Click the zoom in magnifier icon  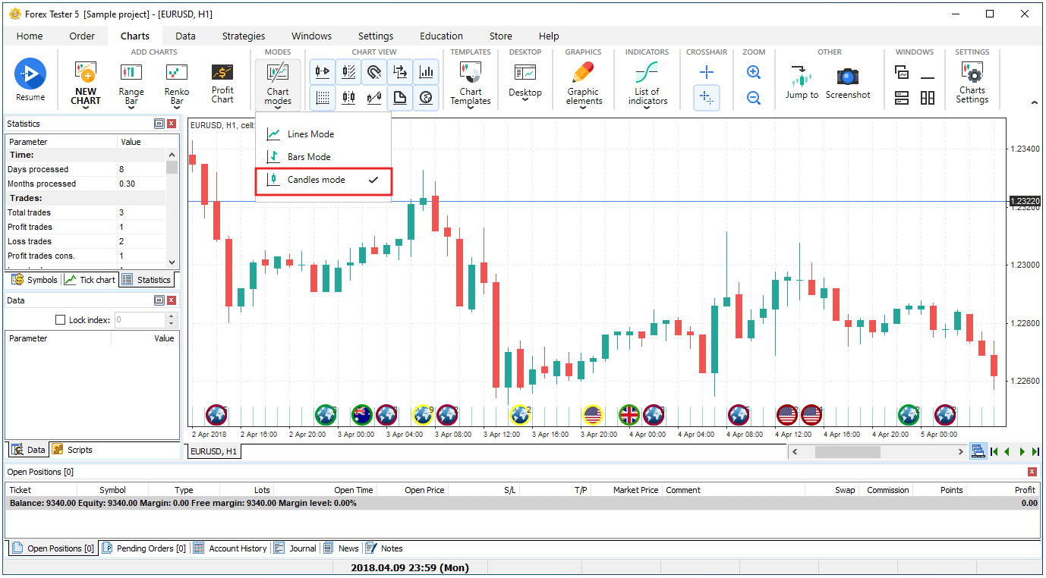[x=753, y=73]
